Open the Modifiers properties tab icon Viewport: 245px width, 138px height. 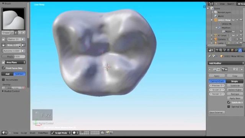click(x=240, y=50)
